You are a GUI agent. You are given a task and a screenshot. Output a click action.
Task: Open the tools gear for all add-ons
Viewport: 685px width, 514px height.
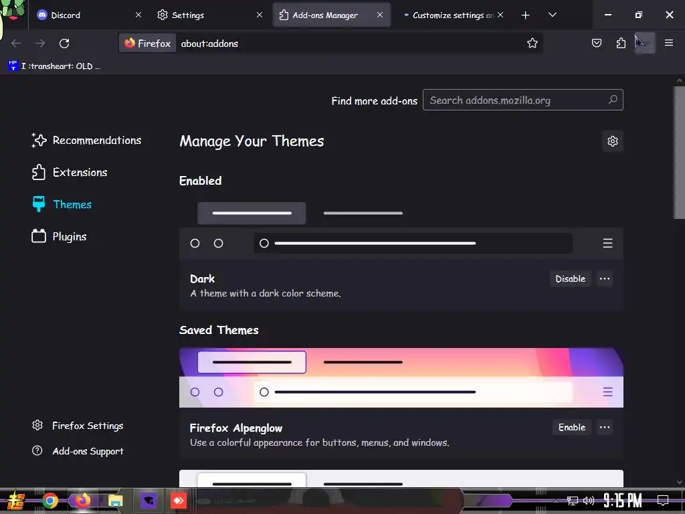click(613, 141)
